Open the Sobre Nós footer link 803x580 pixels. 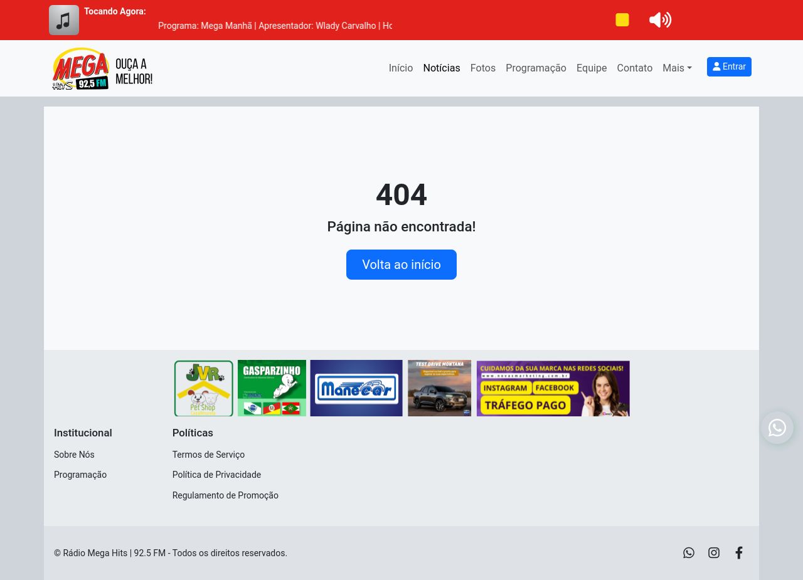tap(74, 455)
